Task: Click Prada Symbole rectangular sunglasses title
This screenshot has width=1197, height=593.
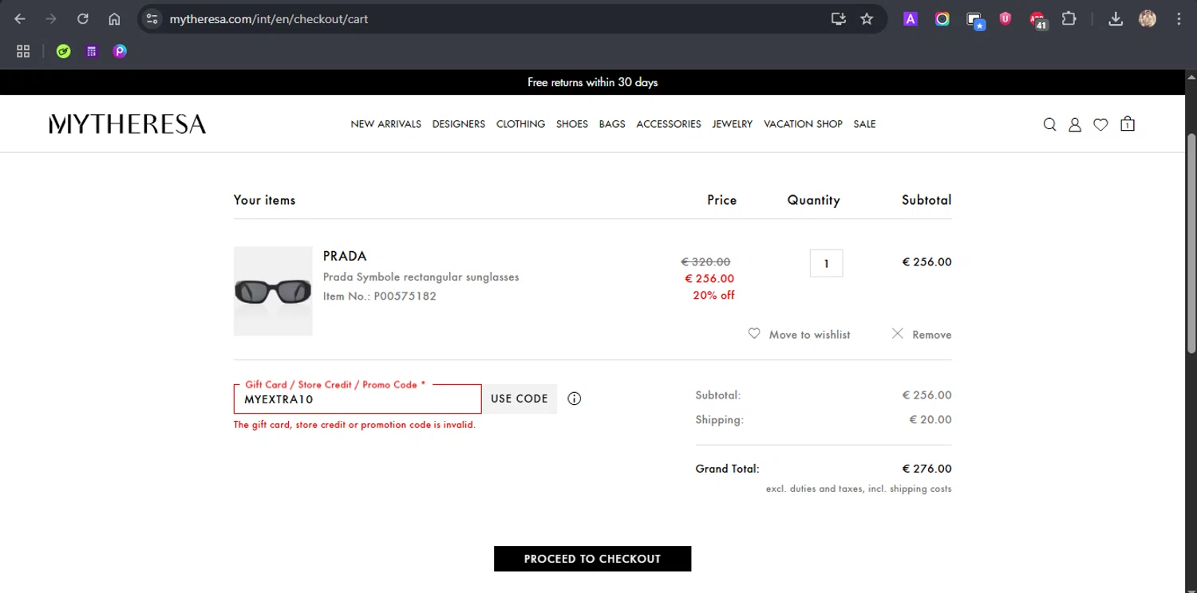Action: (421, 277)
